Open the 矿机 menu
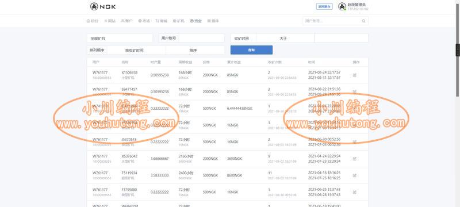The height and width of the screenshot is (207, 460). point(179,21)
